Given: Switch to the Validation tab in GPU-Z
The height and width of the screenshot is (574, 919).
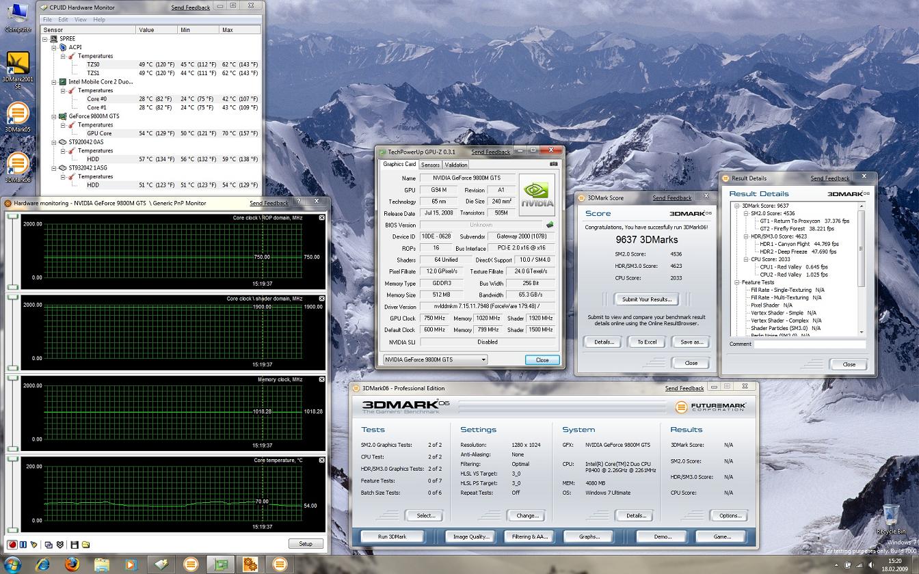Looking at the screenshot, I should [456, 165].
